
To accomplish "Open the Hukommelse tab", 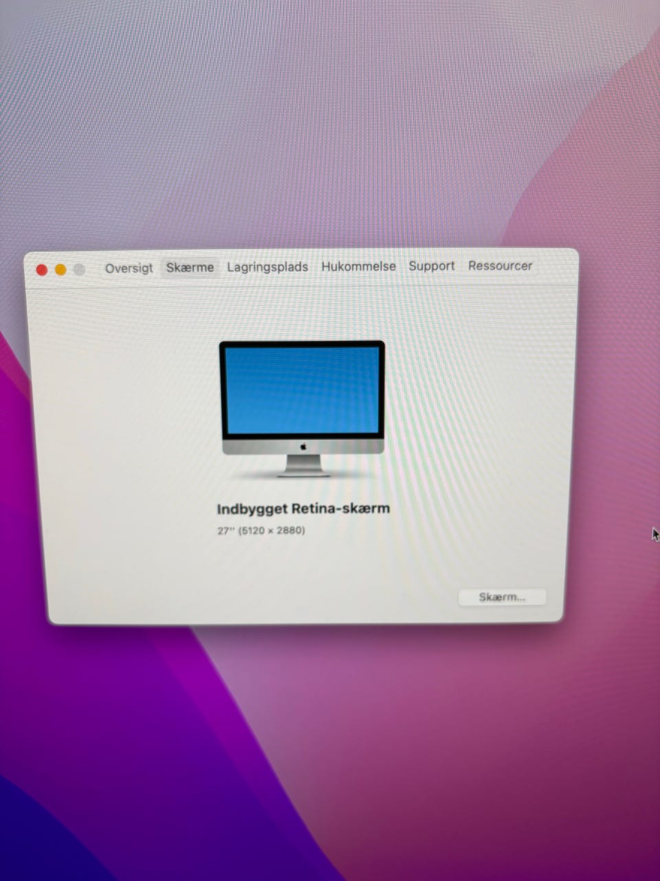I will 358,266.
